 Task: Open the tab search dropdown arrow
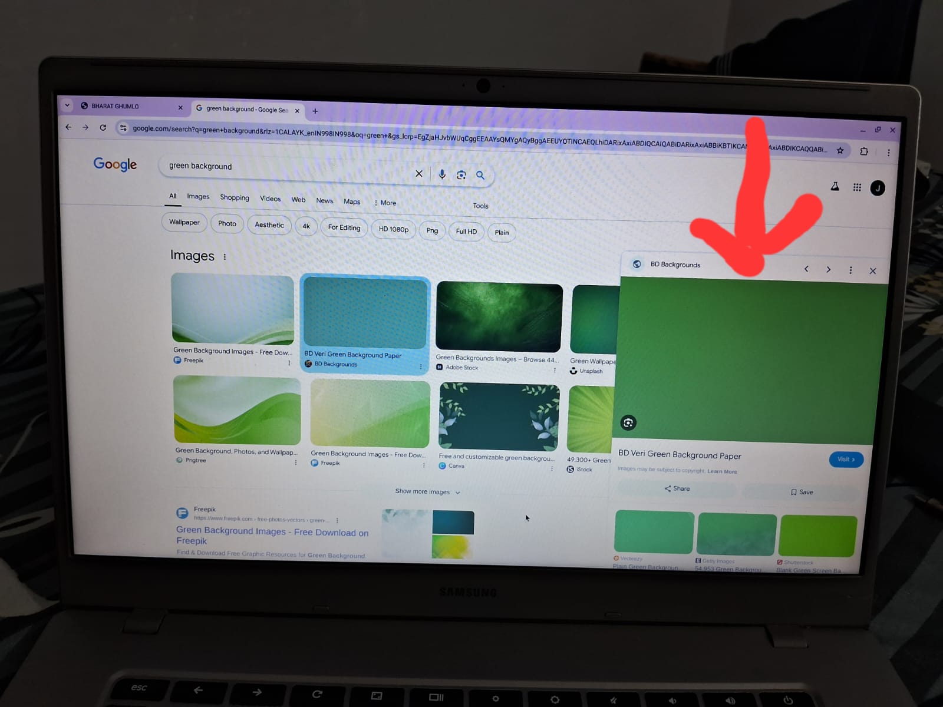coord(67,105)
